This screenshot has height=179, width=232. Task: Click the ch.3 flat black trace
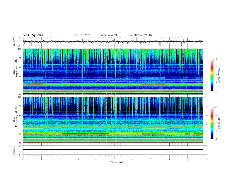click(x=113, y=150)
